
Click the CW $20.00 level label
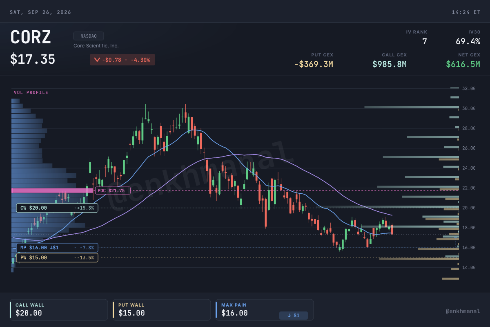[57, 208]
